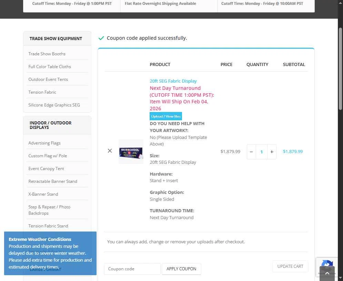343x281 pixels.
Task: Focus the Coupon code input field
Action: pyautogui.click(x=132, y=269)
